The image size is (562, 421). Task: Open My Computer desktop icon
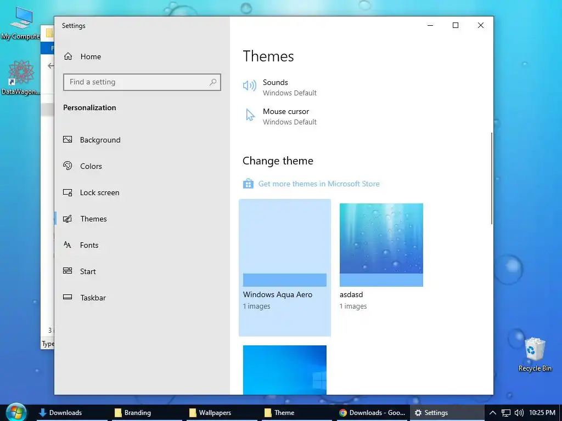click(x=21, y=22)
